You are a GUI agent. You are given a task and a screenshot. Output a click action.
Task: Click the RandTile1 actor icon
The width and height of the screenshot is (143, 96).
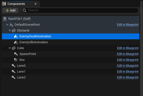5,19
